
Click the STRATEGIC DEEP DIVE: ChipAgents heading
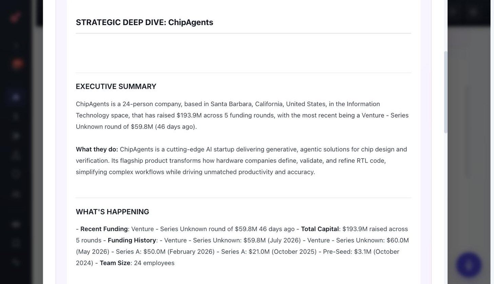click(x=145, y=22)
